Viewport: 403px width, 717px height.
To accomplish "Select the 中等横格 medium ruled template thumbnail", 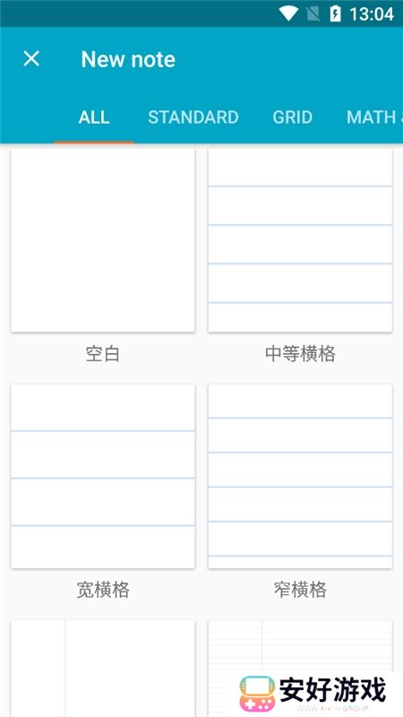I will (x=300, y=240).
